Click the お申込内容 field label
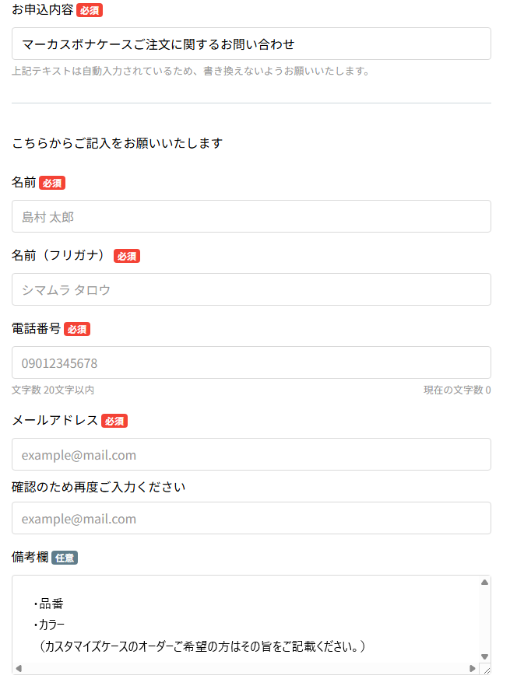The image size is (517, 679). 43,10
